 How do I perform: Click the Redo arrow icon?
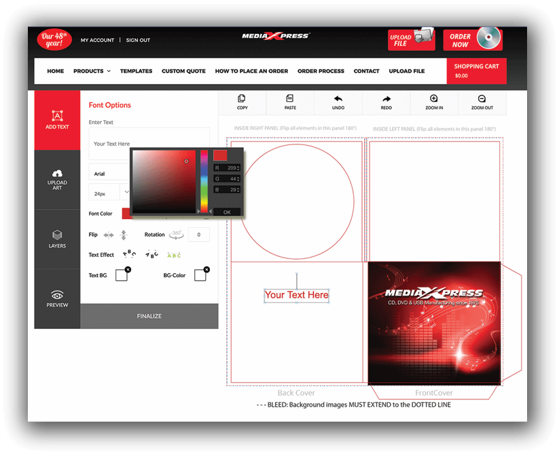[386, 99]
